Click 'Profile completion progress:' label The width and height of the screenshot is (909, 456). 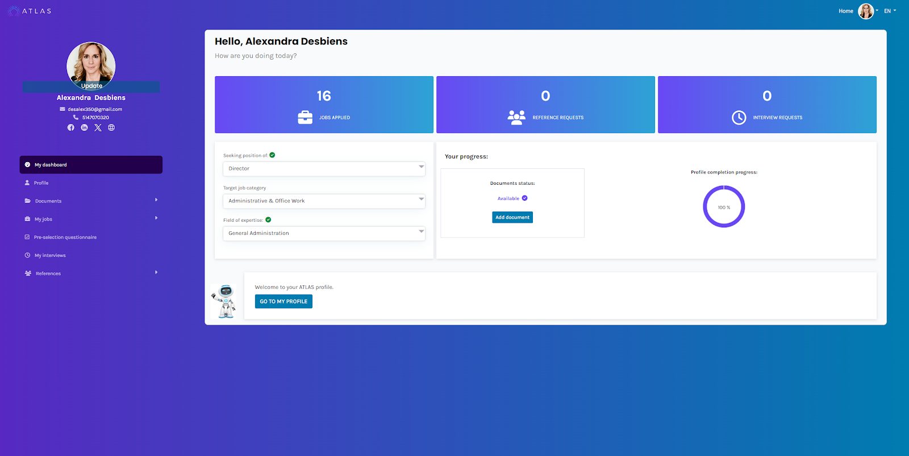click(x=724, y=172)
